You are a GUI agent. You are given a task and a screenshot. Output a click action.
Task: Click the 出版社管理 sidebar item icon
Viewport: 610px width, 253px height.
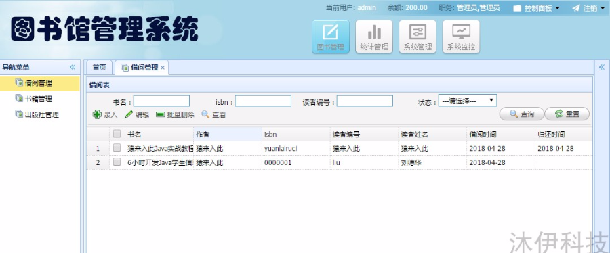tap(19, 114)
